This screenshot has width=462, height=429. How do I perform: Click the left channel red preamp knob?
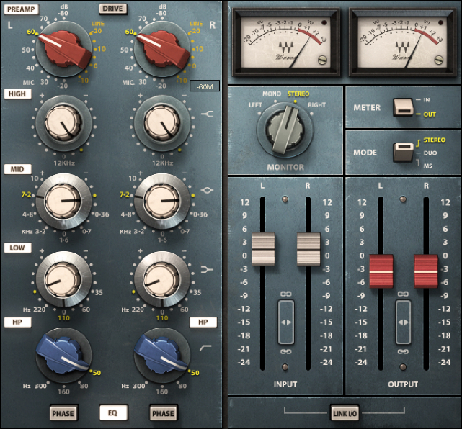[x=64, y=49]
